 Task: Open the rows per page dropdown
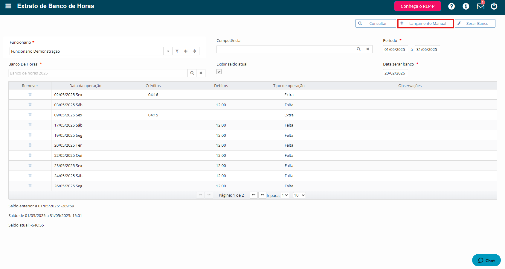pyautogui.click(x=299, y=195)
